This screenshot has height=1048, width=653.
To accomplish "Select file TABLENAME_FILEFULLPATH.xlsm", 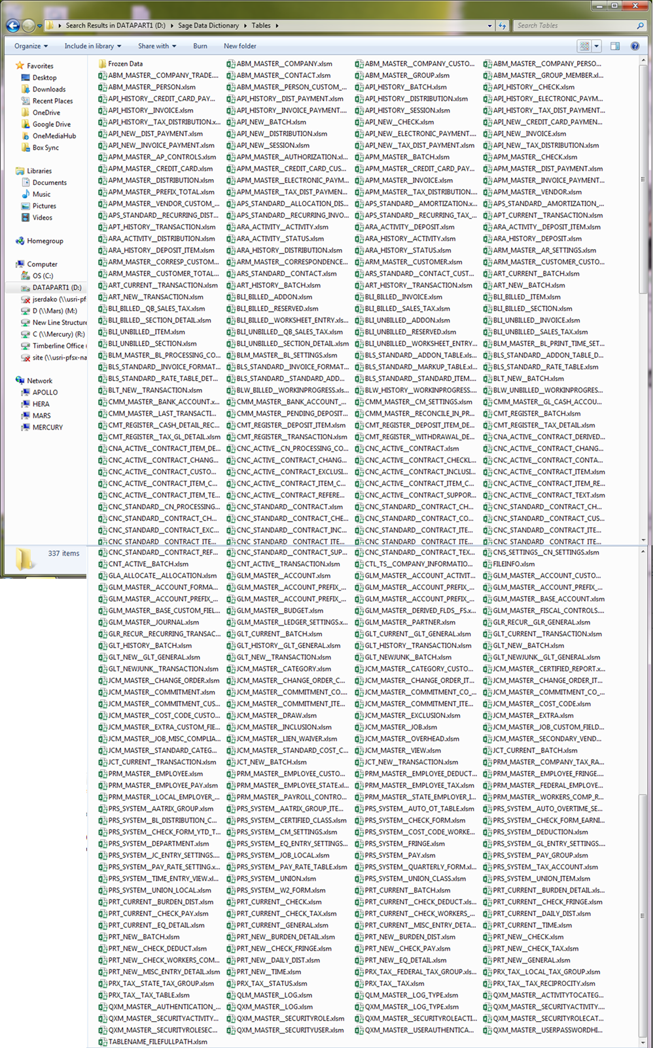I will point(152,1041).
